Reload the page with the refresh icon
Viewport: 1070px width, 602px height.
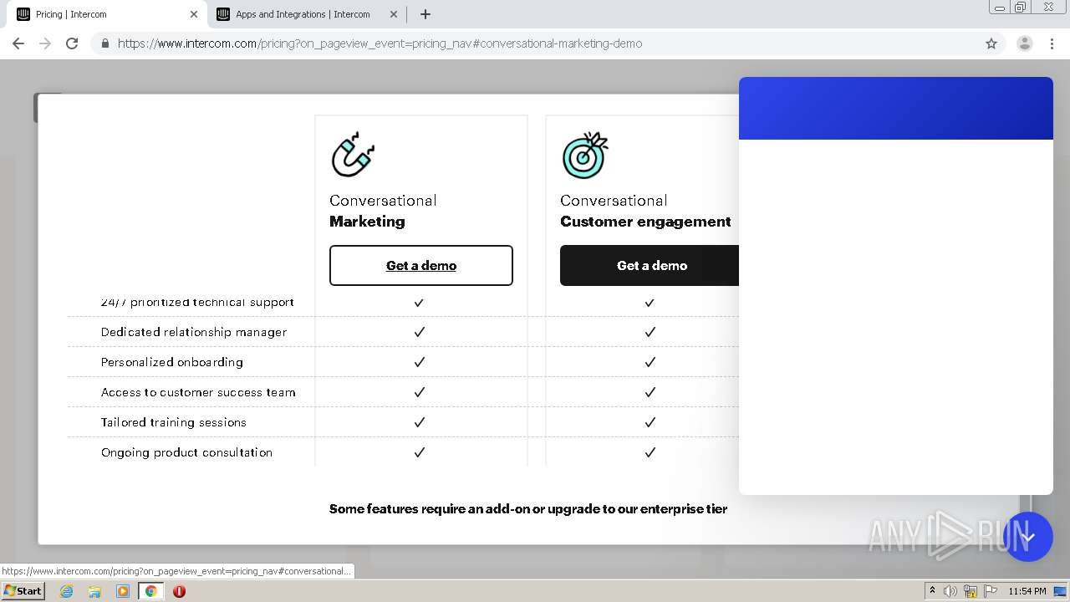pos(72,43)
